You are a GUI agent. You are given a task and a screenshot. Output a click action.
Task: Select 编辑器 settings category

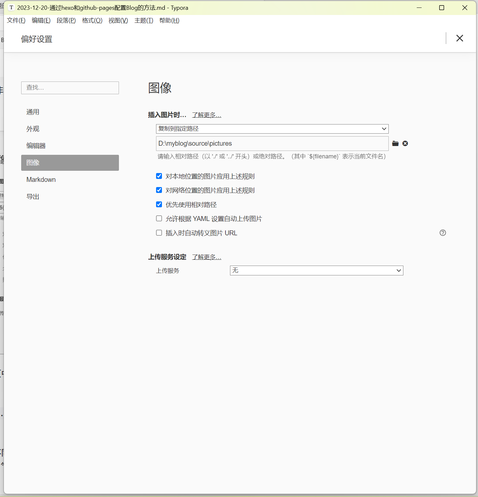(70, 146)
